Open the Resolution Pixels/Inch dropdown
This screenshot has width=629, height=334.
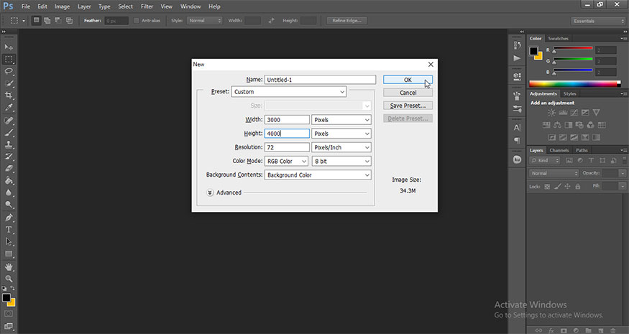[x=341, y=147]
